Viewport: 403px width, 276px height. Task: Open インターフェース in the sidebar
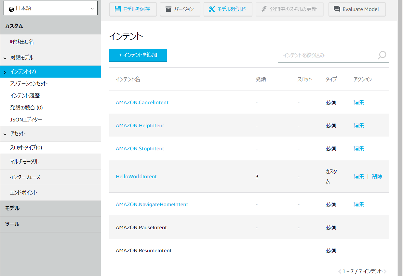[x=50, y=177]
